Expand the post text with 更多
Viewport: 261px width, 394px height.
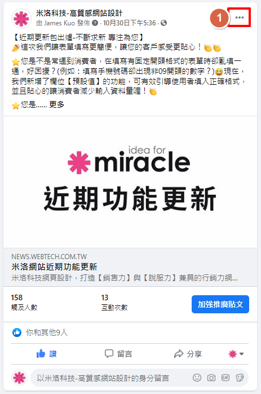(57, 104)
